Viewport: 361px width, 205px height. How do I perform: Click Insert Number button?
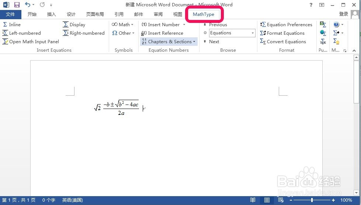coord(160,24)
